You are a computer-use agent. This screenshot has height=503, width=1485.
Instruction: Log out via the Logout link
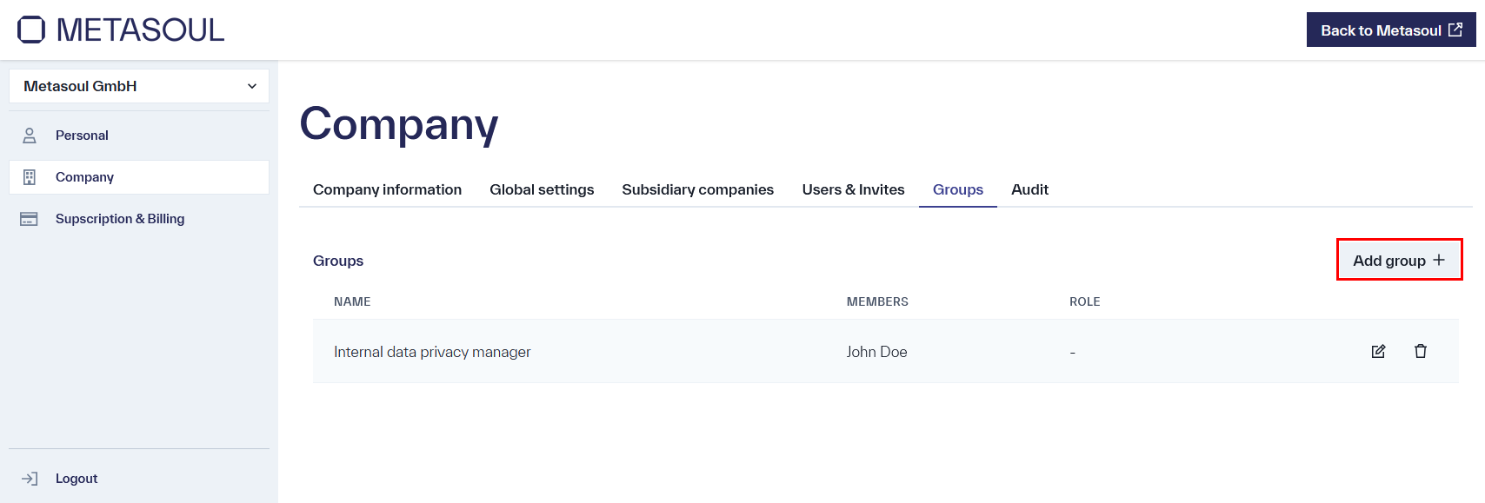77,479
